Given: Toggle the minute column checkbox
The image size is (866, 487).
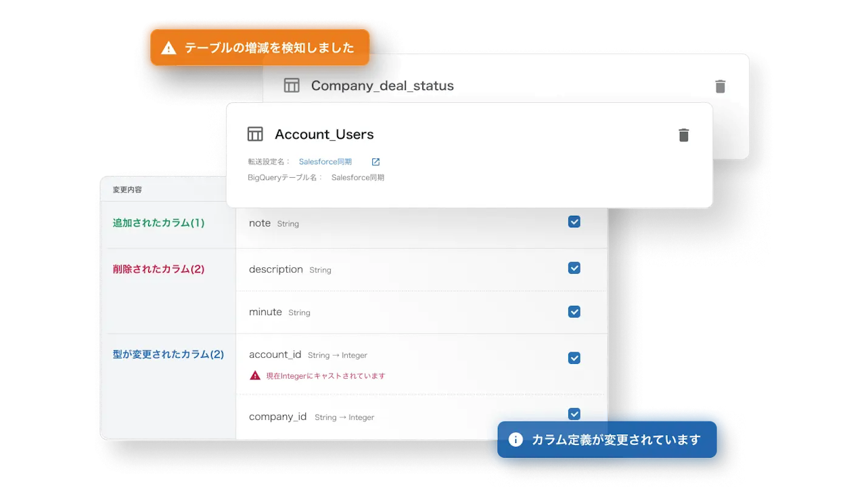Looking at the screenshot, I should (574, 312).
